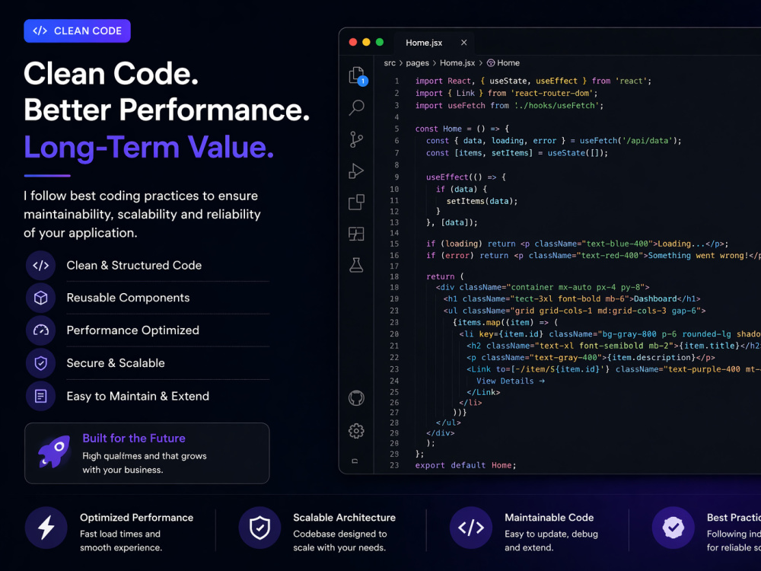
Task: Click the shield check icon for Scalable Architecture
Action: click(x=260, y=528)
